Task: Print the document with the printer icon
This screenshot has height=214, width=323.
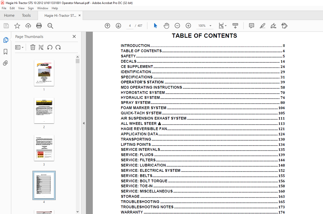Action: tap(39, 26)
